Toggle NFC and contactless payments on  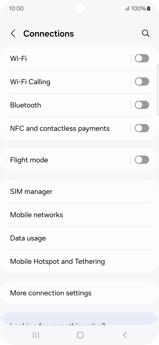(x=142, y=128)
